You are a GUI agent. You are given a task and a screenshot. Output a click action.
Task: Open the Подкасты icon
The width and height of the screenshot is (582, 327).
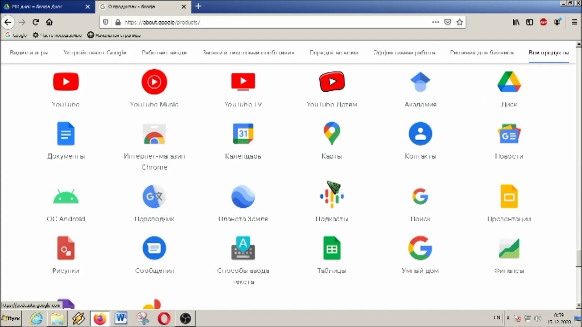pos(332,196)
